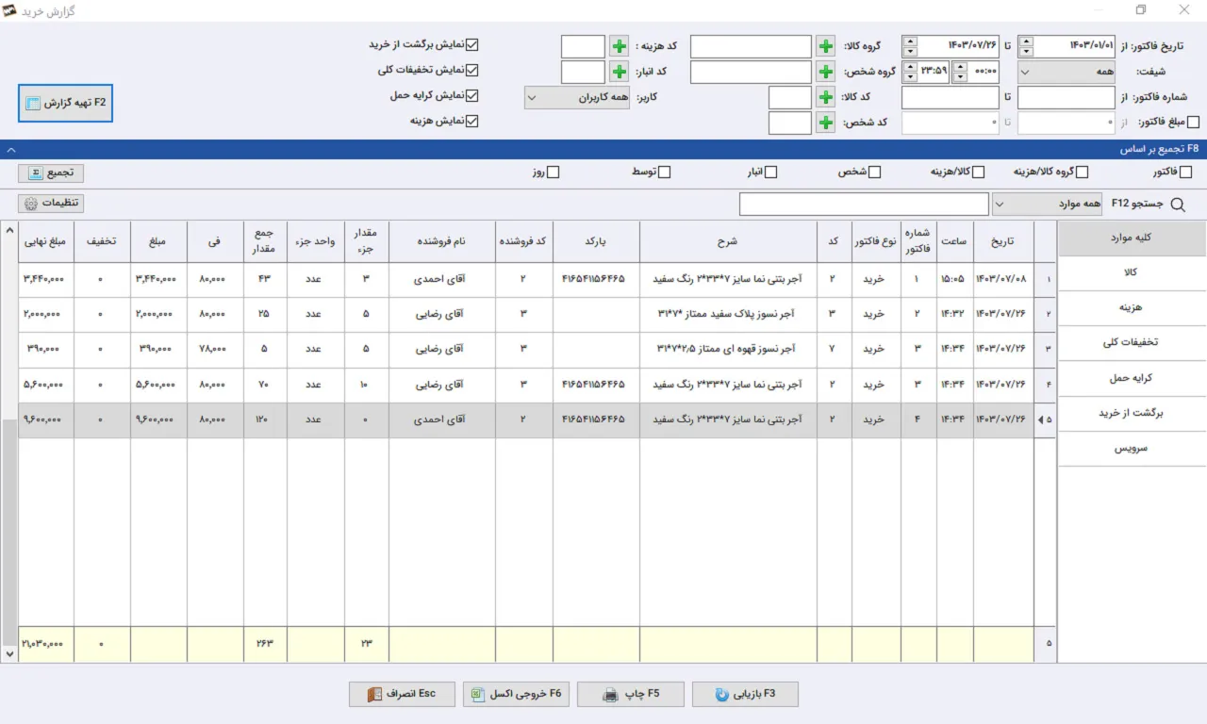Open تنظیمات settings with the gear icon
The image size is (1207, 724).
[x=51, y=204]
